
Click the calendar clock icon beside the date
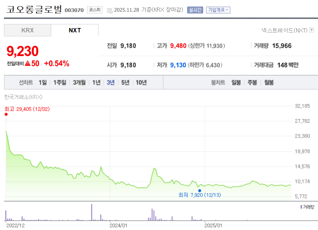tap(110, 10)
